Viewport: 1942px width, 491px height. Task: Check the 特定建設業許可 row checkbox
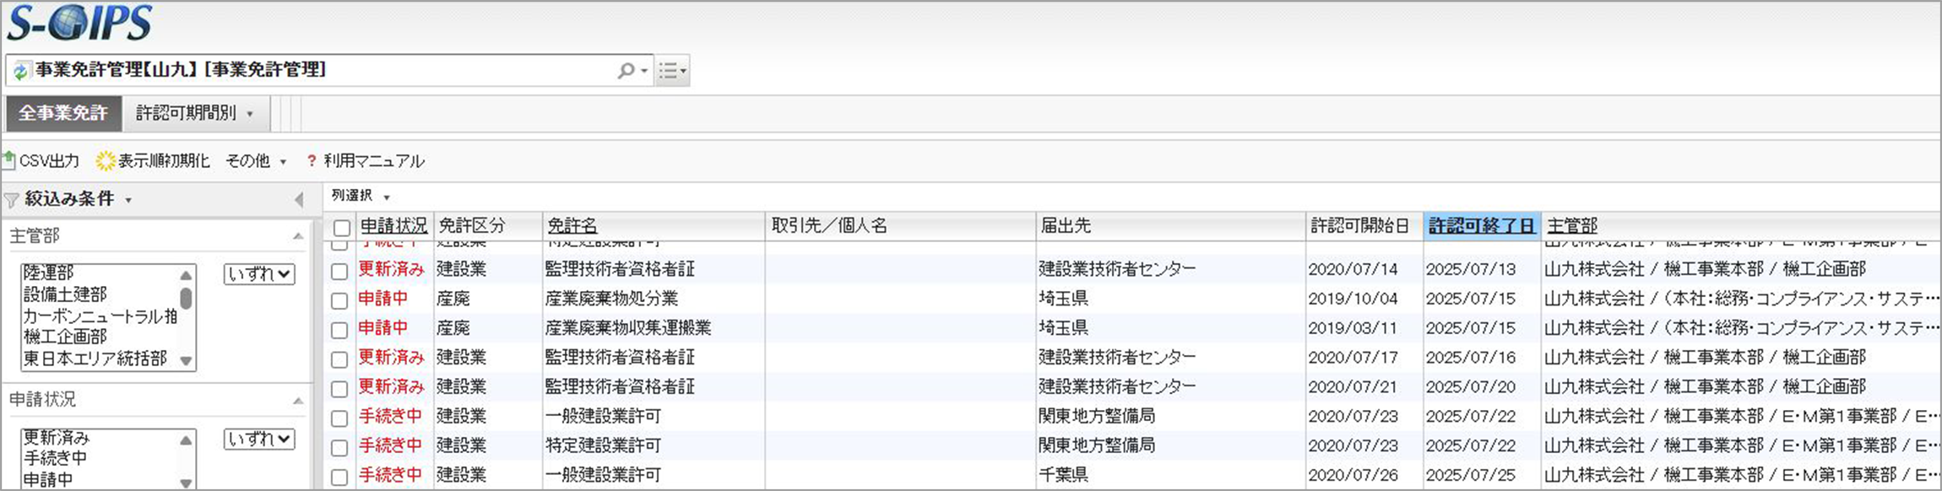[x=339, y=447]
